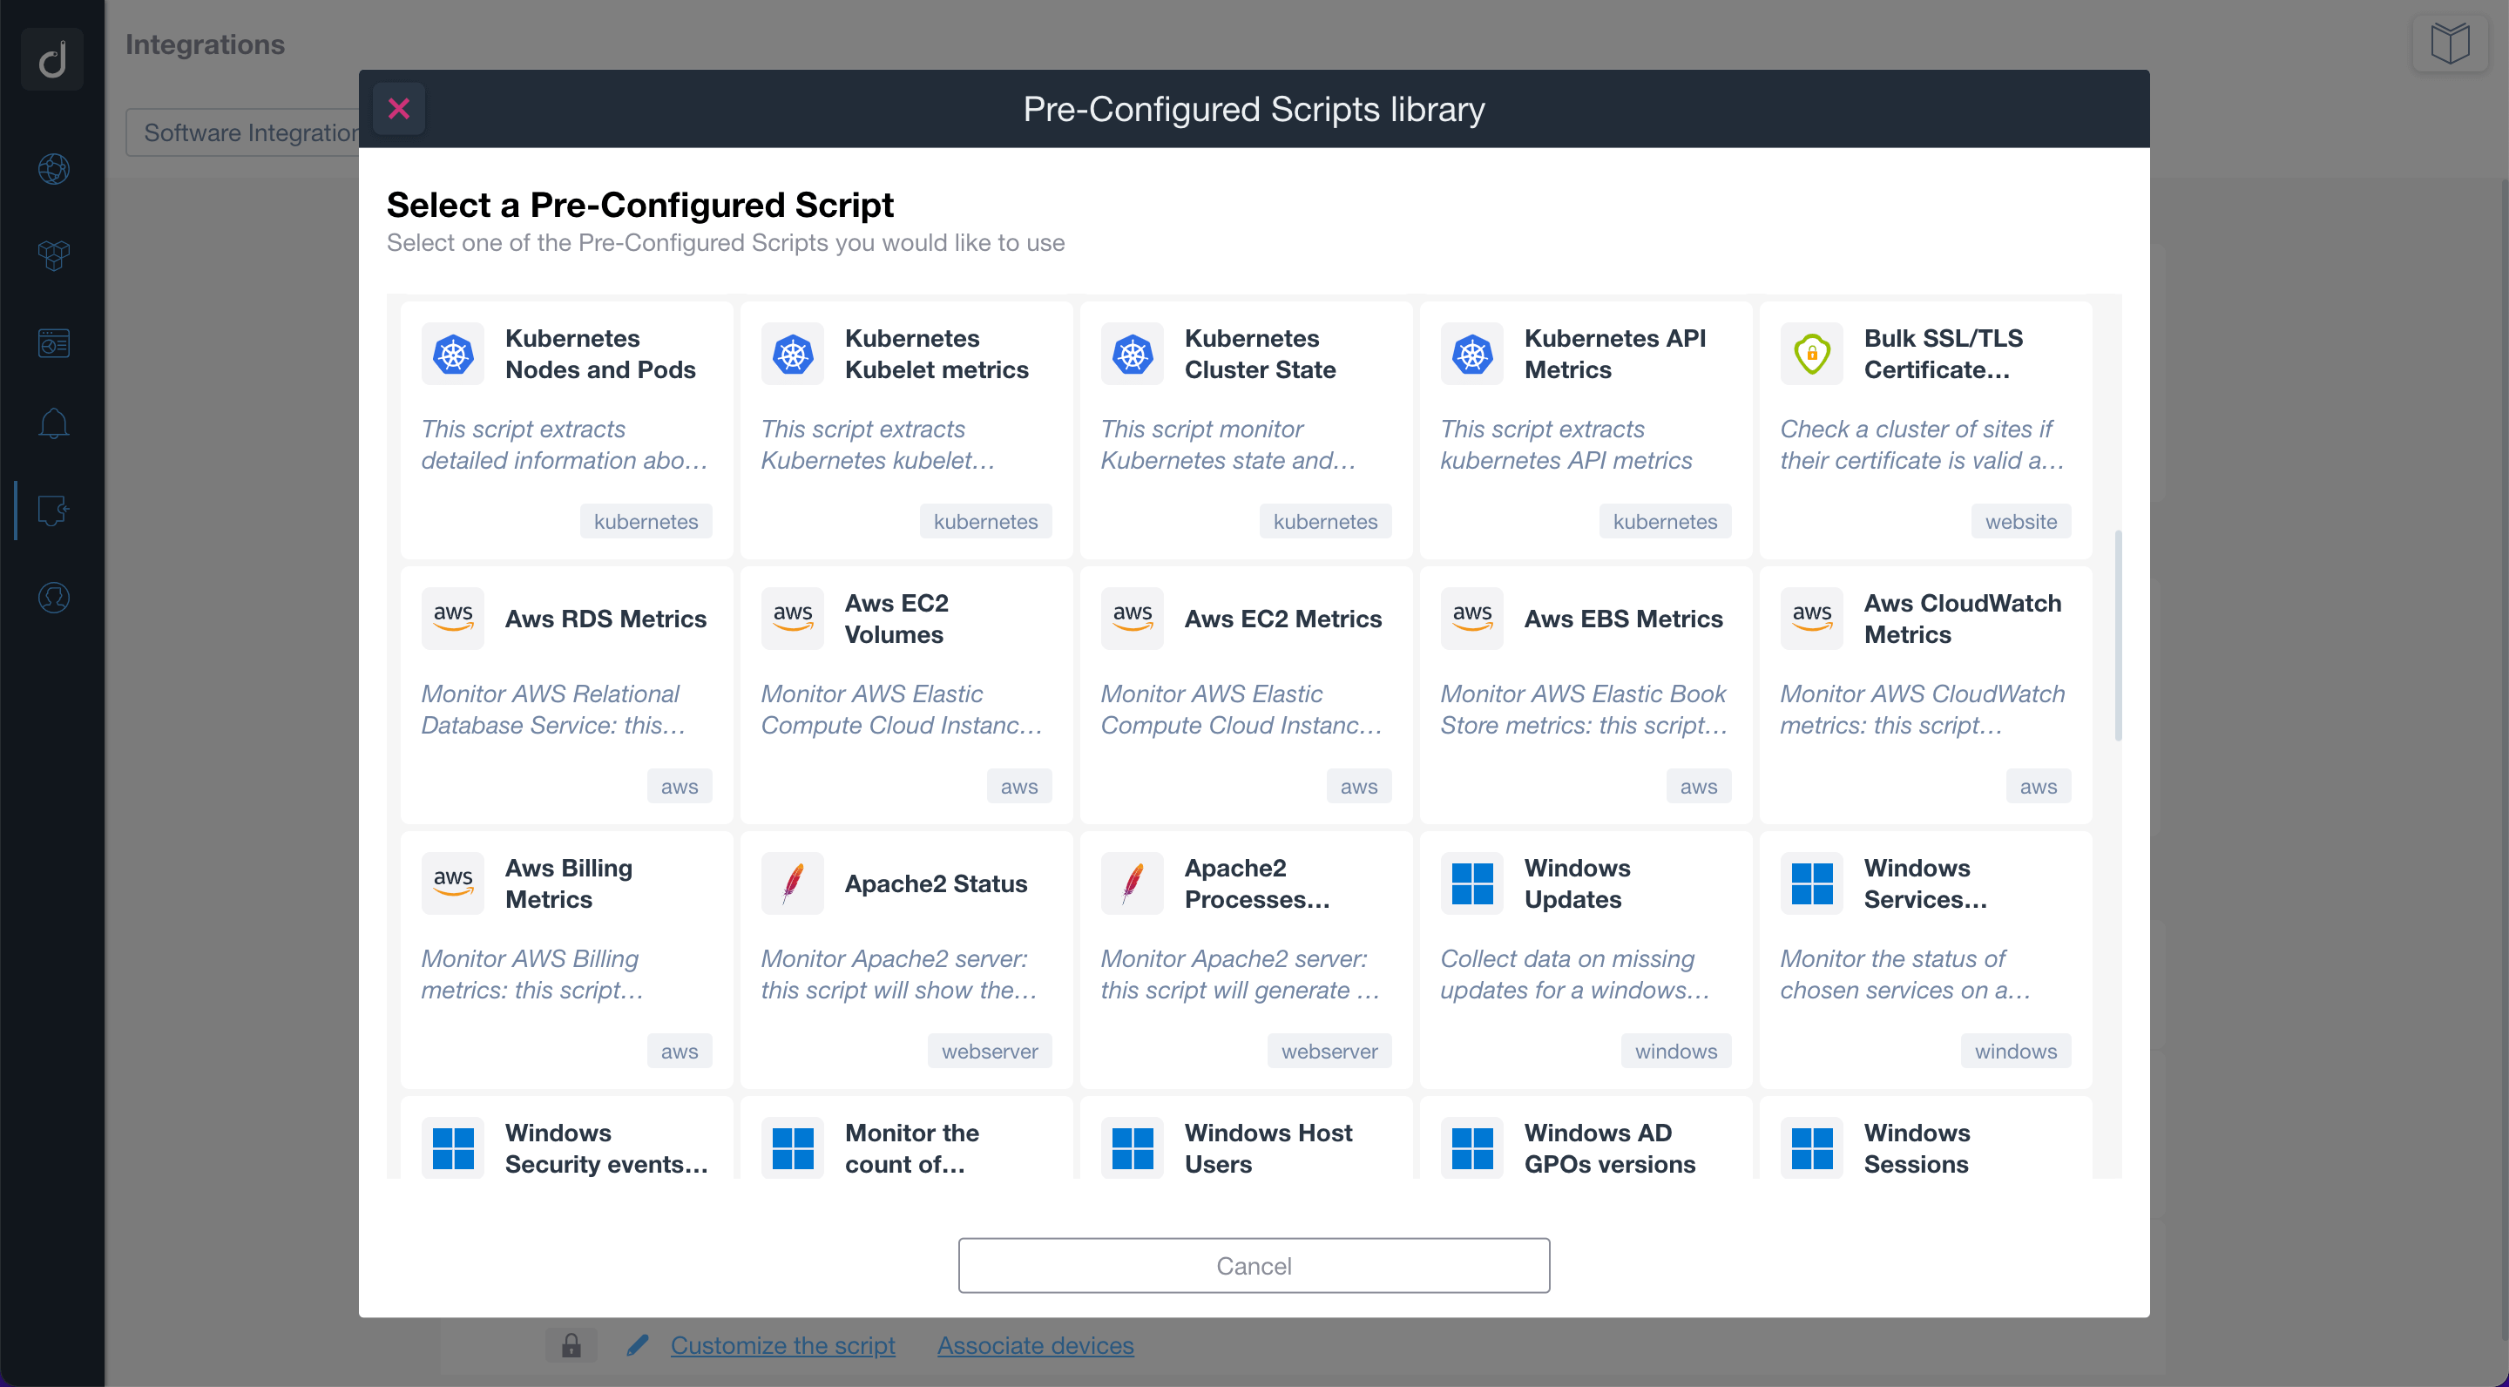Click the kubernetes tag on Cluster State card
This screenshot has width=2509, height=1387.
pyautogui.click(x=1326, y=521)
